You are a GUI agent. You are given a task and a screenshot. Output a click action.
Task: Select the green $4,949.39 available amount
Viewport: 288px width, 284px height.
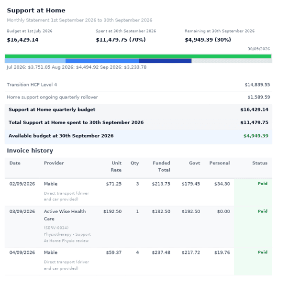pos(256,136)
